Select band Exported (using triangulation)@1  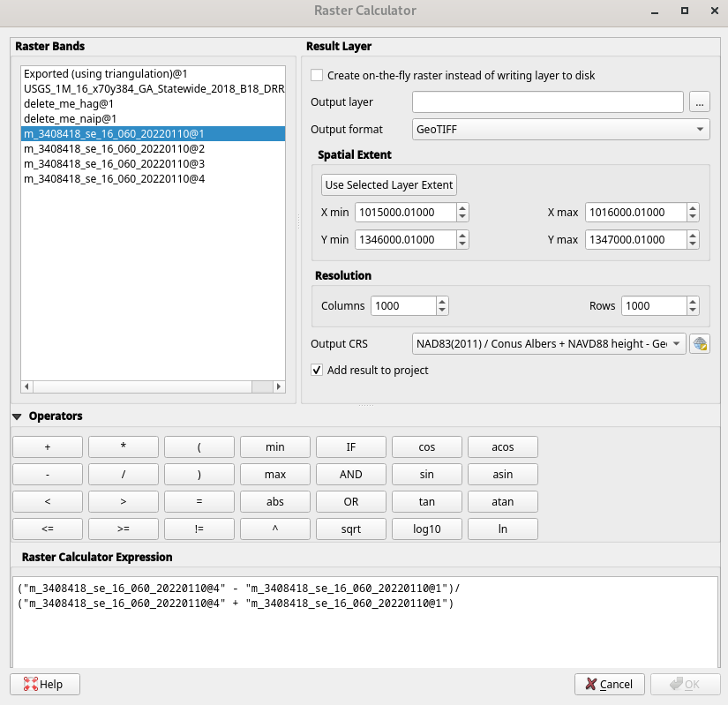(x=153, y=74)
